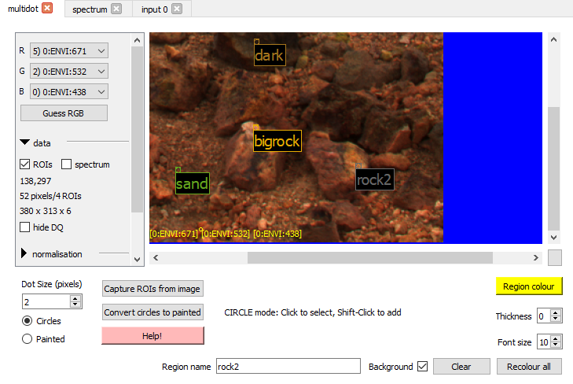Enable the spectrum checkbox
573x384 pixels.
[x=67, y=164]
